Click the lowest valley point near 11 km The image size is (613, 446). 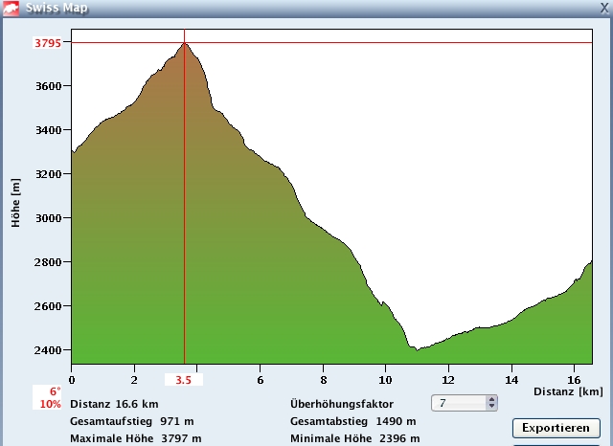click(x=417, y=349)
